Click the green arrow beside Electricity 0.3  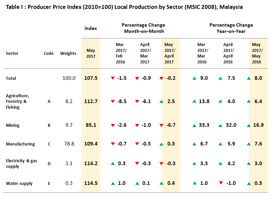click(113, 164)
